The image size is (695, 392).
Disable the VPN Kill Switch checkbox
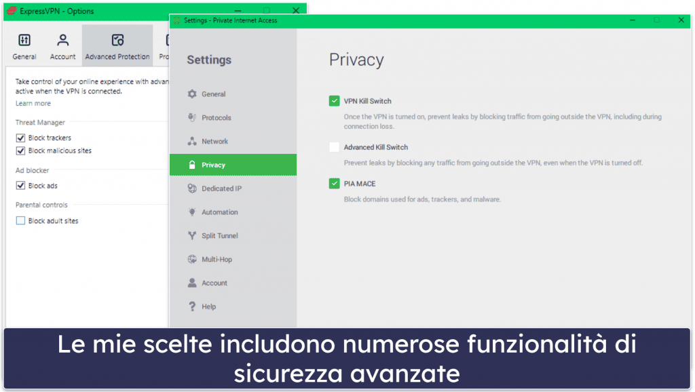334,101
